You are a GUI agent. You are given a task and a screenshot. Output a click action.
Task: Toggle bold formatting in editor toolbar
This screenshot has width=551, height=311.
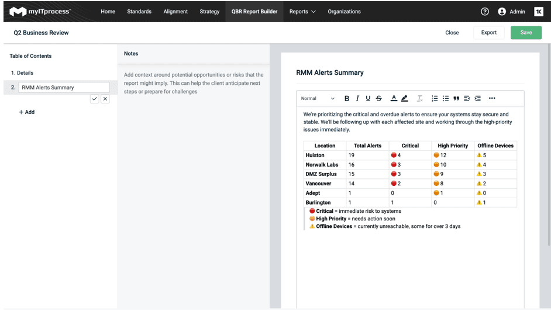coord(347,99)
